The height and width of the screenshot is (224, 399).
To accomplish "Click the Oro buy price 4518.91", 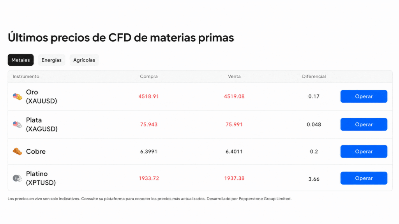I will point(148,96).
